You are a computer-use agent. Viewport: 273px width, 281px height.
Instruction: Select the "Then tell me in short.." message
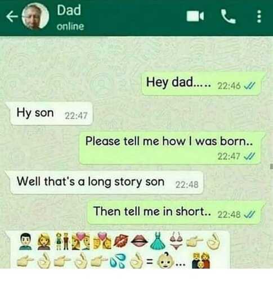pos(176,212)
